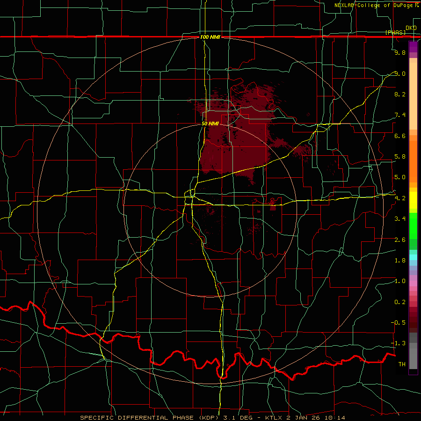The height and width of the screenshot is (421, 421).
Task: Pick the yellow swatch on the color bar
Action: tap(413, 200)
